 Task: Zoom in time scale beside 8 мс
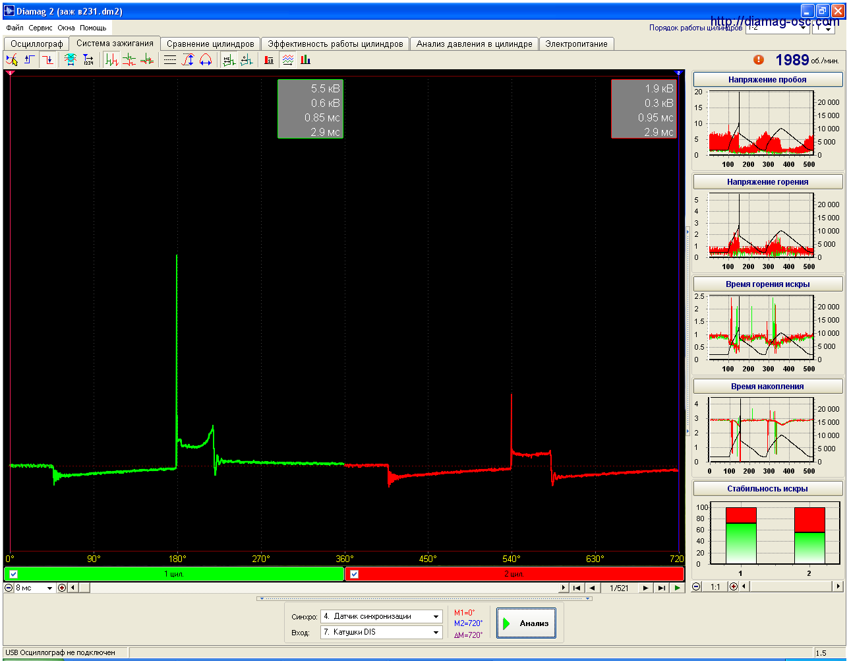62,588
